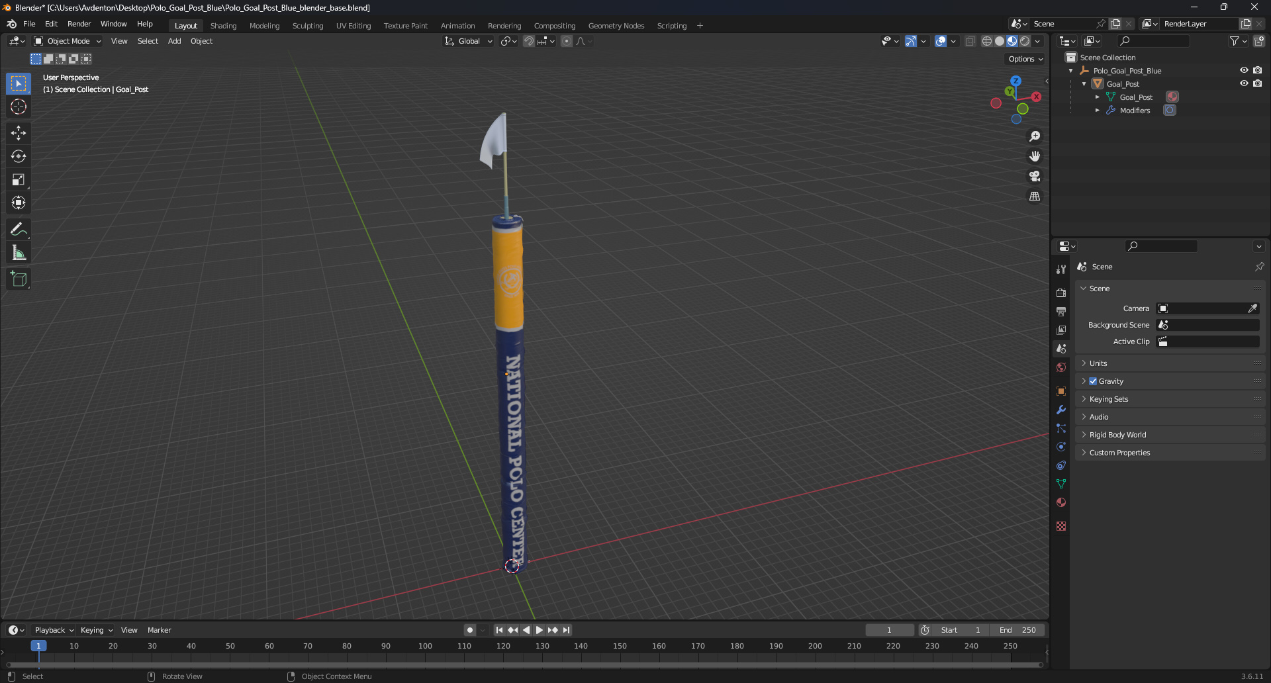Toggle viewport overlays
This screenshot has width=1271, height=683.
coord(940,41)
